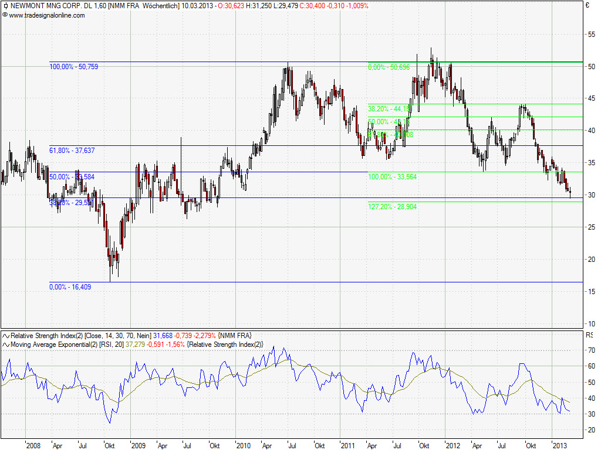This screenshot has height=450, width=601.
Task: Click time axis year 2010
Action: tap(244, 445)
